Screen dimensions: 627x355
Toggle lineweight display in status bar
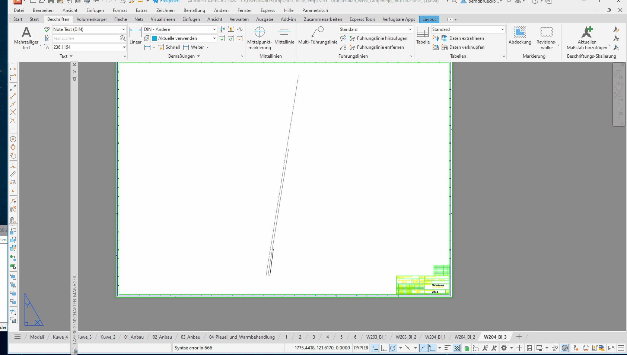pos(448,348)
